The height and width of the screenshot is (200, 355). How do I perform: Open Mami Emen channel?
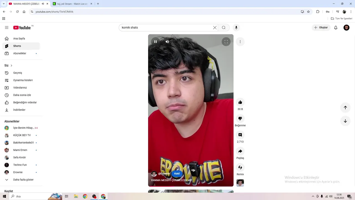pos(21,150)
